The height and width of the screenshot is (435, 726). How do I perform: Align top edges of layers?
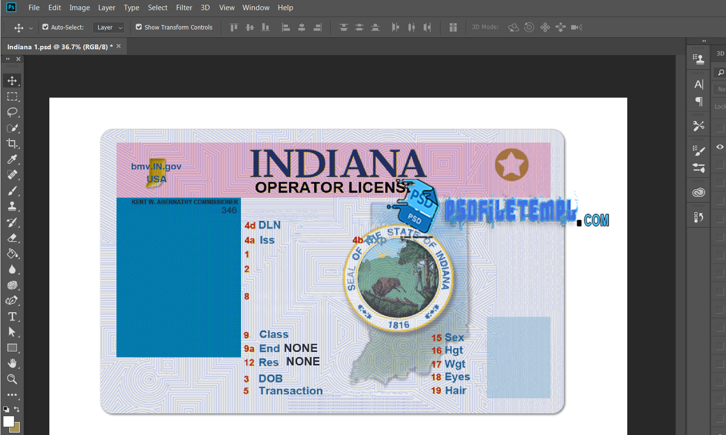pyautogui.click(x=234, y=27)
